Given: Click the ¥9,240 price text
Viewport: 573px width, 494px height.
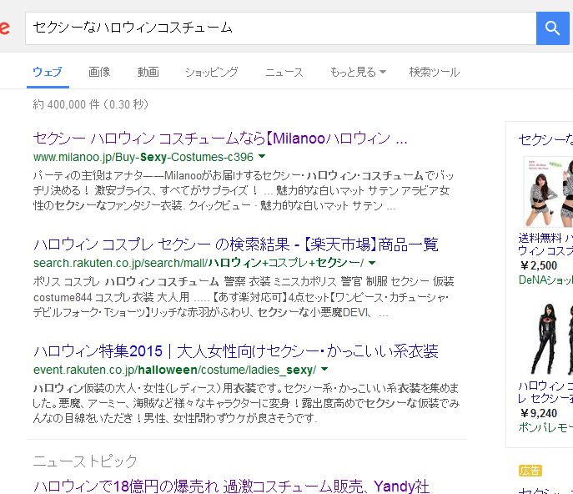Looking at the screenshot, I should pos(539,413).
